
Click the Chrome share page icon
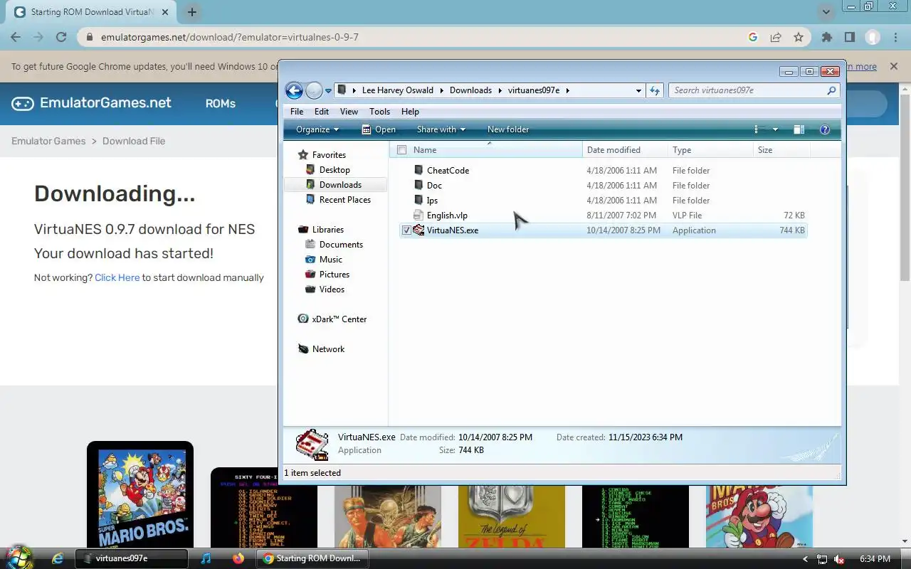[776, 37]
